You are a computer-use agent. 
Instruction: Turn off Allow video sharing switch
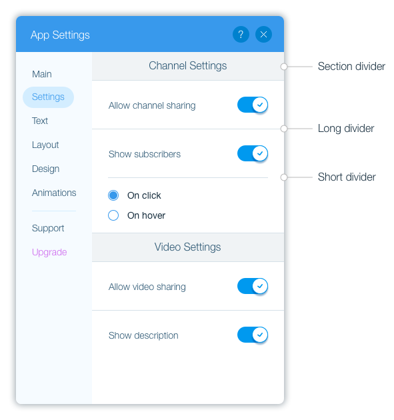pos(253,286)
